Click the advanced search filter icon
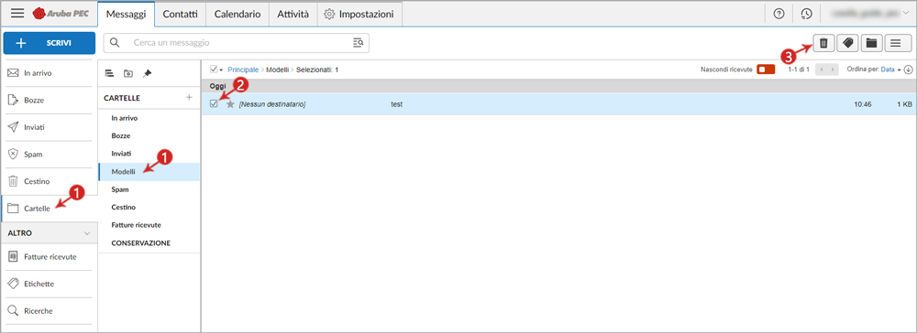 (x=358, y=43)
